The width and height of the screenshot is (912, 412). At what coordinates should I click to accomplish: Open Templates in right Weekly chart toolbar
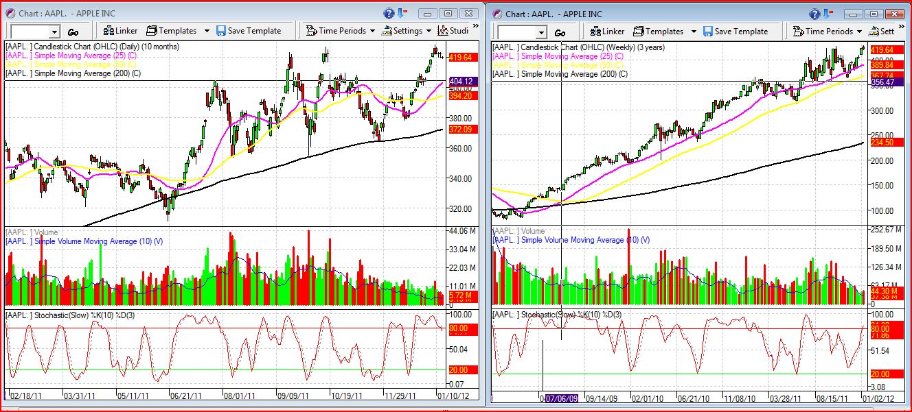pyautogui.click(x=658, y=32)
